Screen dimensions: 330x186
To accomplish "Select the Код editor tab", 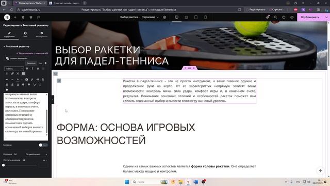I will [40, 63].
